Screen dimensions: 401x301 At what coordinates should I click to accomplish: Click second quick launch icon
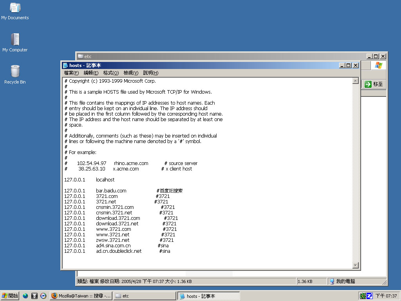(x=34, y=296)
